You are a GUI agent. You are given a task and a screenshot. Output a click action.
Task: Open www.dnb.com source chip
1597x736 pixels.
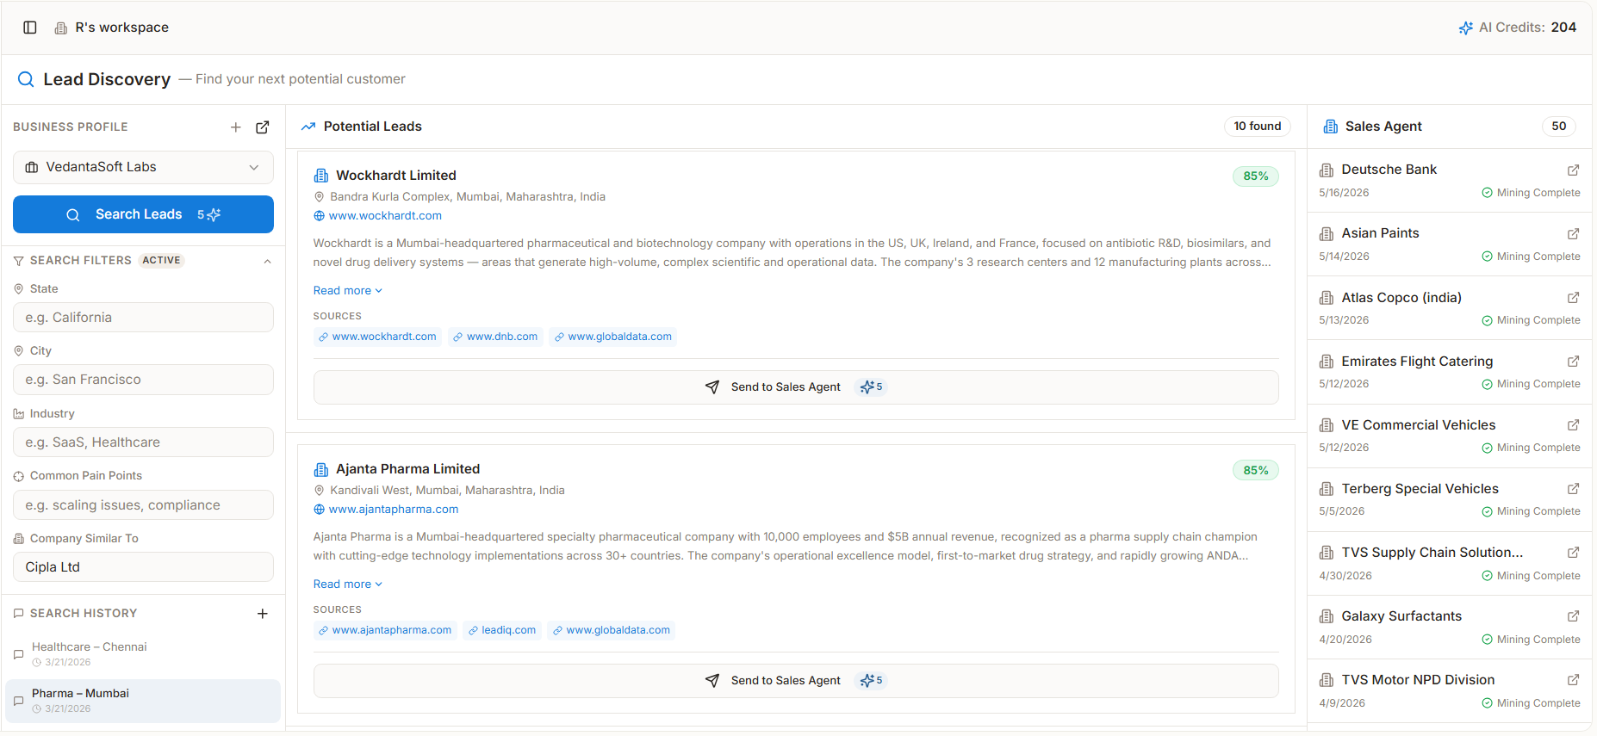[x=495, y=337]
